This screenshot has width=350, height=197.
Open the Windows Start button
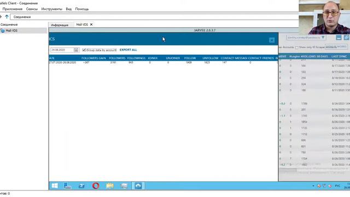pos(55,186)
